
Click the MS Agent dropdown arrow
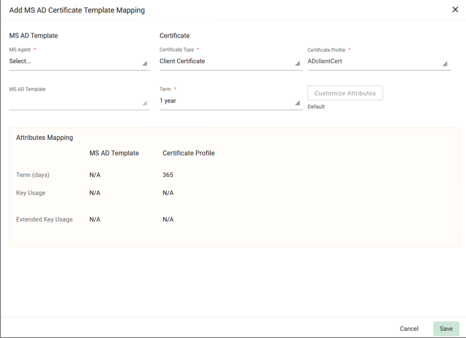(x=144, y=63)
